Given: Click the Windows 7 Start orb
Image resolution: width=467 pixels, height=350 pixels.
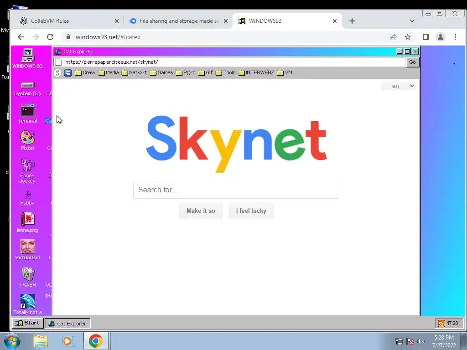Looking at the screenshot, I should click(12, 341).
